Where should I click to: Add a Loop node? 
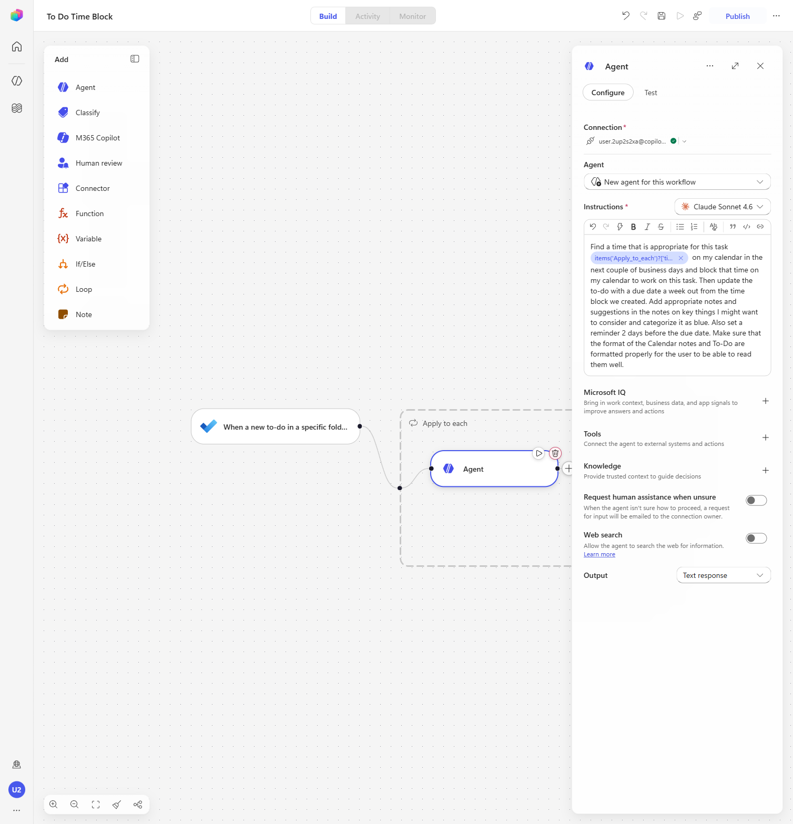pyautogui.click(x=97, y=289)
